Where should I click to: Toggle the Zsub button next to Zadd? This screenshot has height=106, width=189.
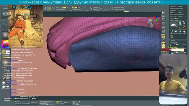click(x=79, y=7)
